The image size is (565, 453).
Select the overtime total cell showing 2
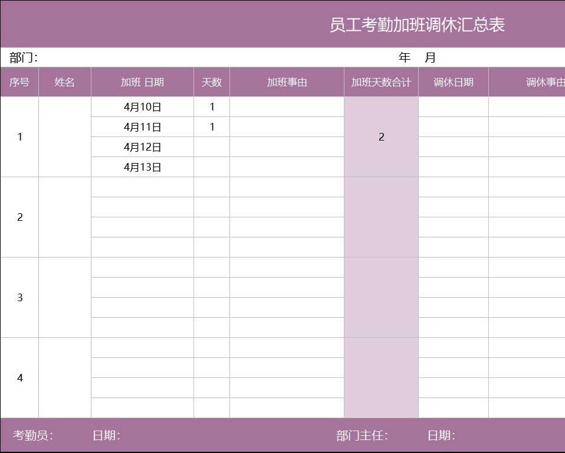[x=381, y=137]
